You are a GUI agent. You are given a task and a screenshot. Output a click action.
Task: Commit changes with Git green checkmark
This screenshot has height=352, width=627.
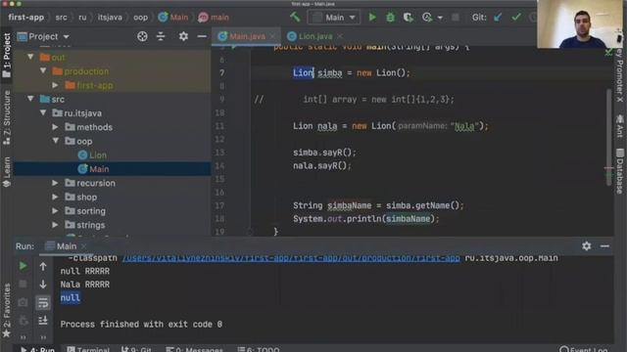(x=516, y=18)
